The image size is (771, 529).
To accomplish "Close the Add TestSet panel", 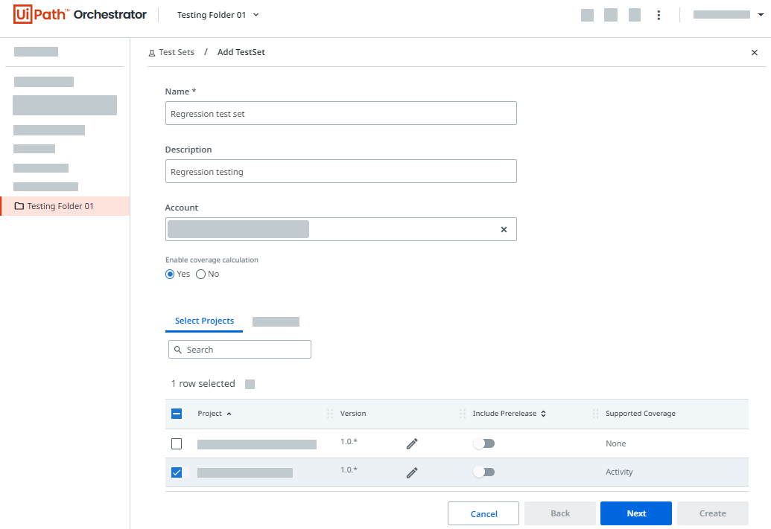I will (755, 53).
